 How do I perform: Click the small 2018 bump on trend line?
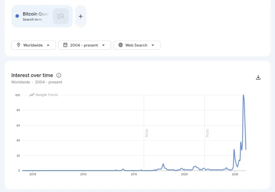pyautogui.click(x=163, y=164)
